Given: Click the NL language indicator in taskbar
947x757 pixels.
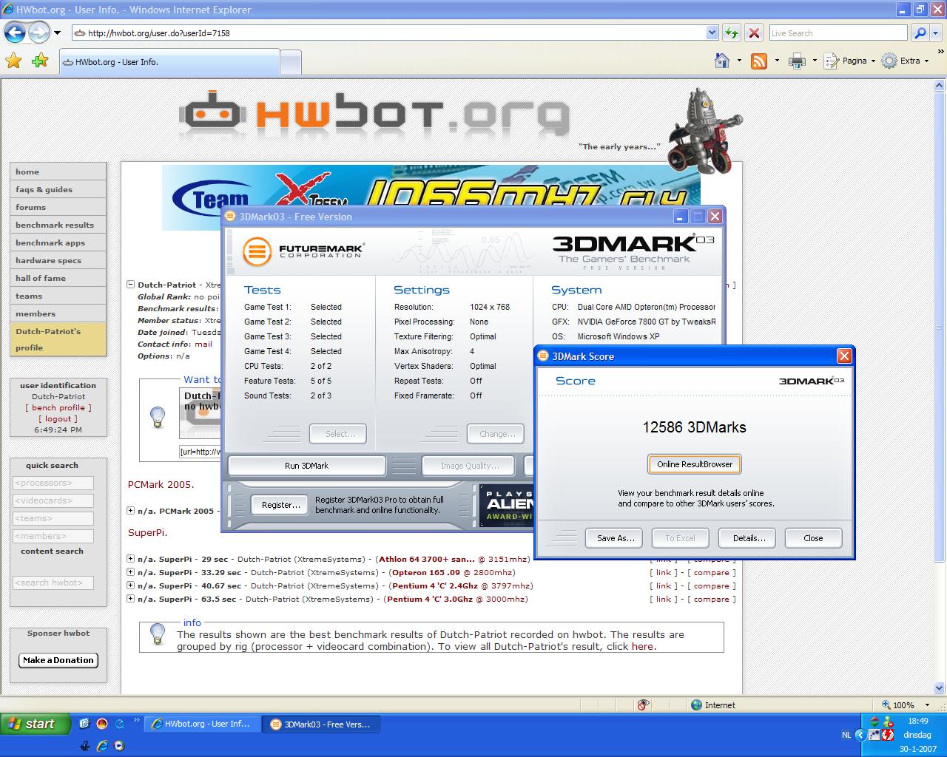Looking at the screenshot, I should click(846, 735).
